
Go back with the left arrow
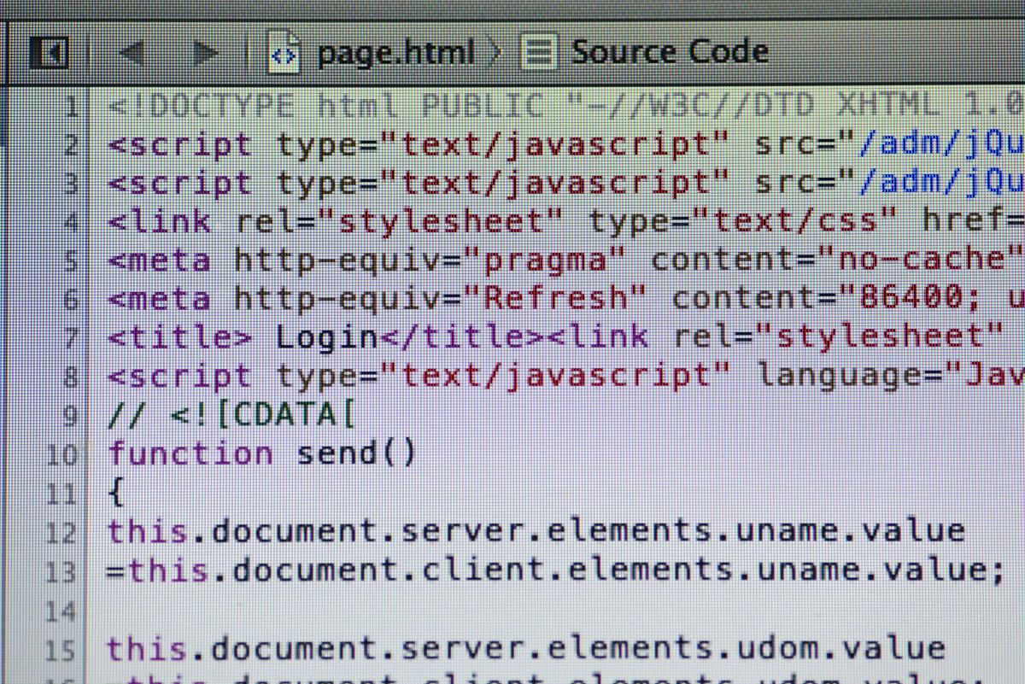tap(132, 53)
